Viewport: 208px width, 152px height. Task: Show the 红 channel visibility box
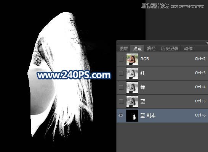coord(121,73)
